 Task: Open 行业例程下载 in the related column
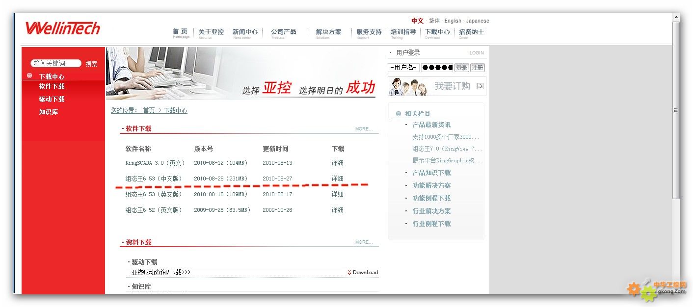tap(431, 224)
